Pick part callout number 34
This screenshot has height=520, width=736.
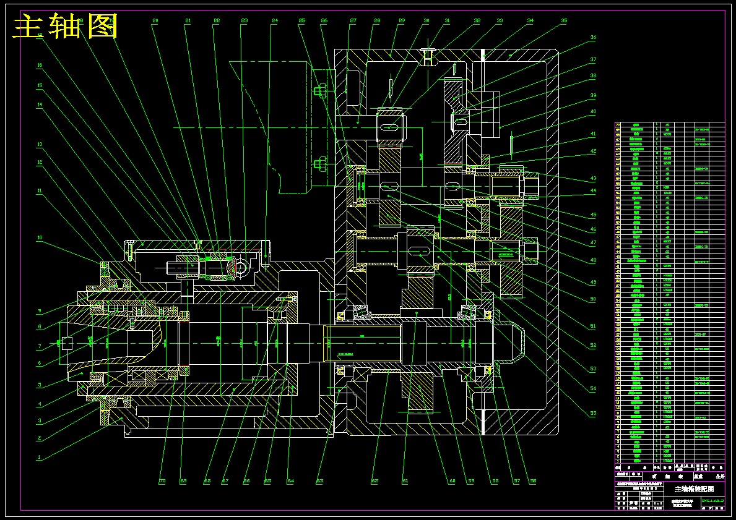pos(530,20)
